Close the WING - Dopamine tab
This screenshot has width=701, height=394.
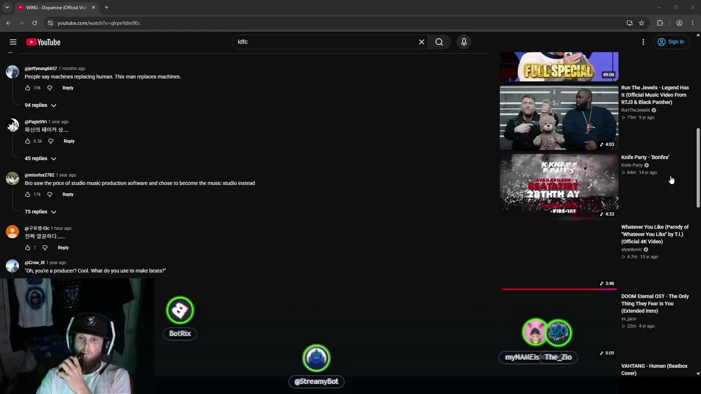click(x=93, y=8)
